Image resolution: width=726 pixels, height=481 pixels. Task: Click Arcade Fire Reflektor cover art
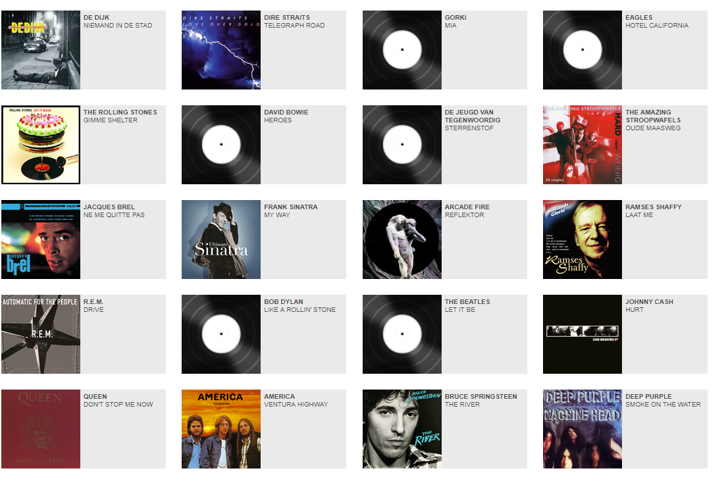402,240
